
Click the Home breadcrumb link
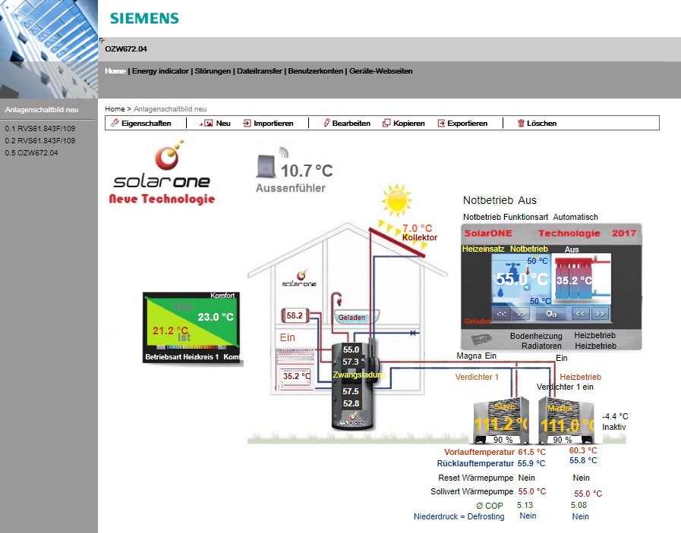115,109
